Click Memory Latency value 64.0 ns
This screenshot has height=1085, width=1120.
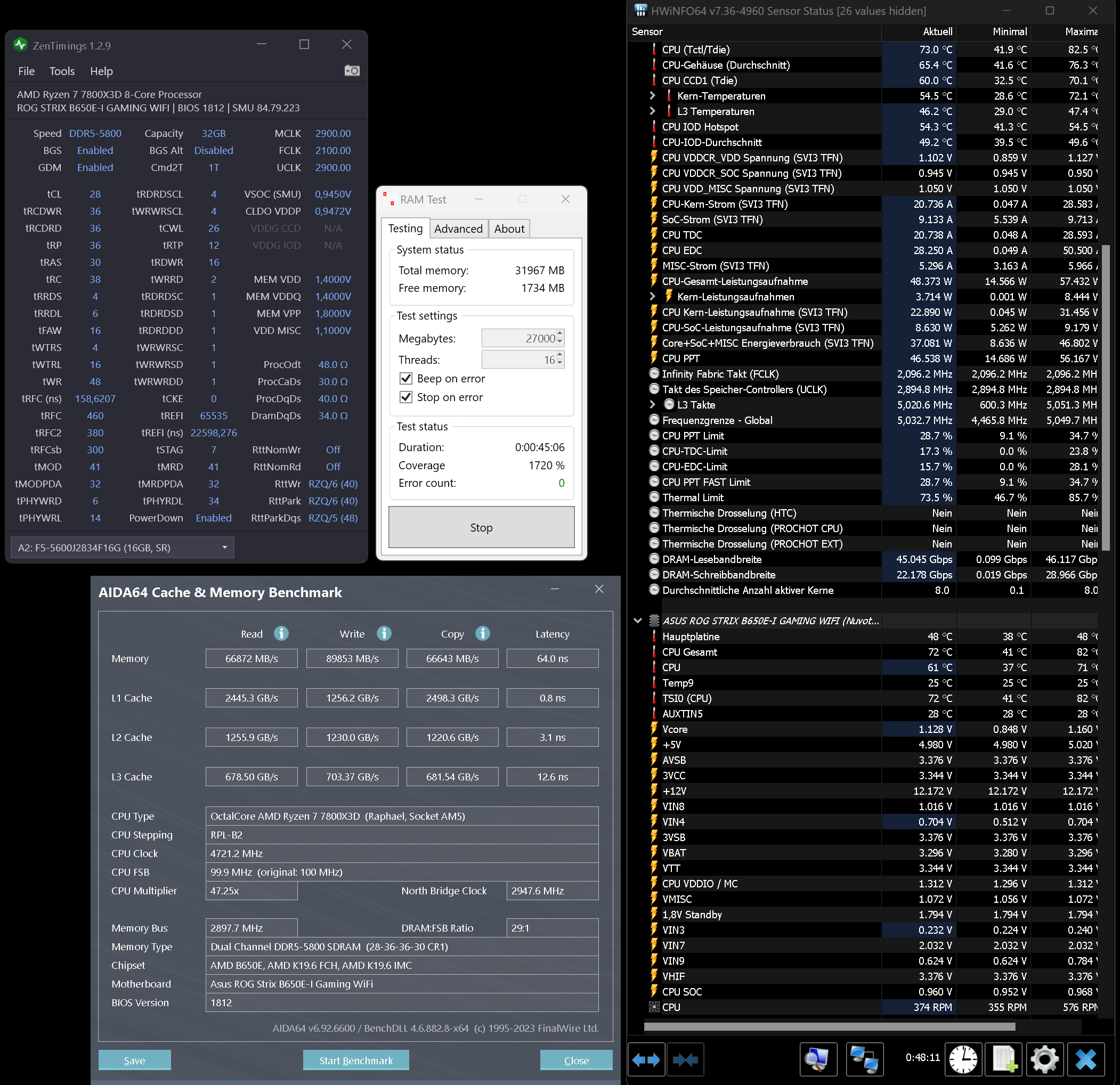[x=552, y=658]
